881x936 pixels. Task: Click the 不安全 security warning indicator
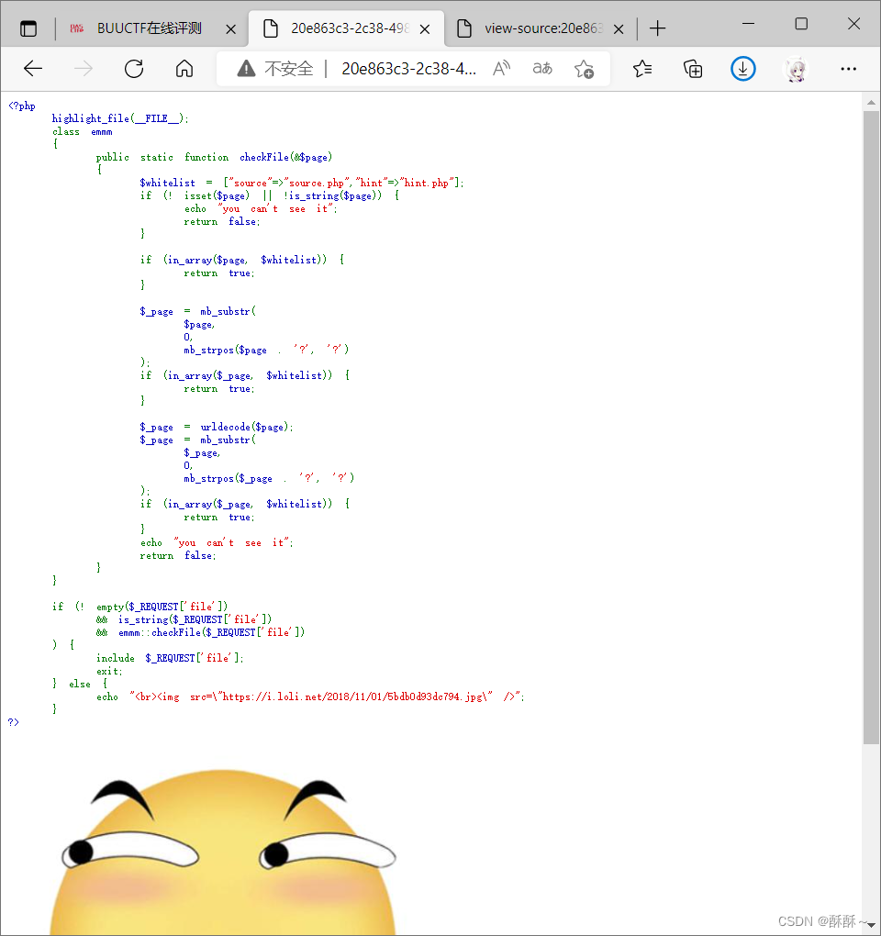[x=275, y=69]
